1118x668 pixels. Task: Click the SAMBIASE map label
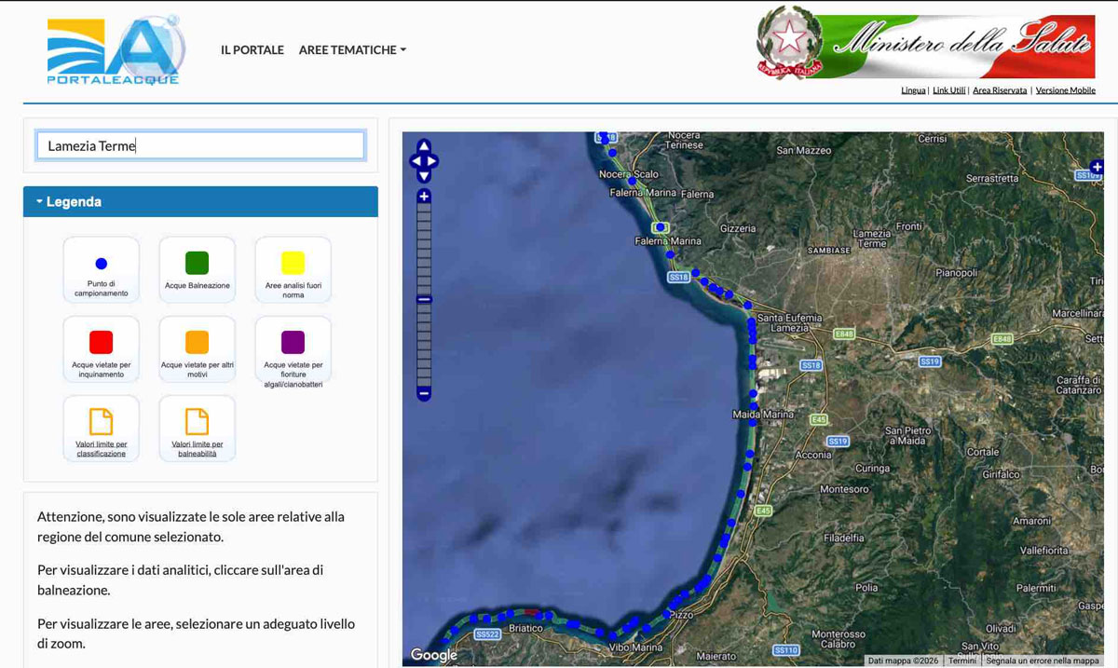point(828,251)
